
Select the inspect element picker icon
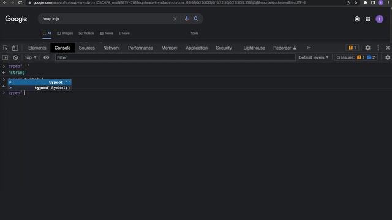tap(6, 48)
